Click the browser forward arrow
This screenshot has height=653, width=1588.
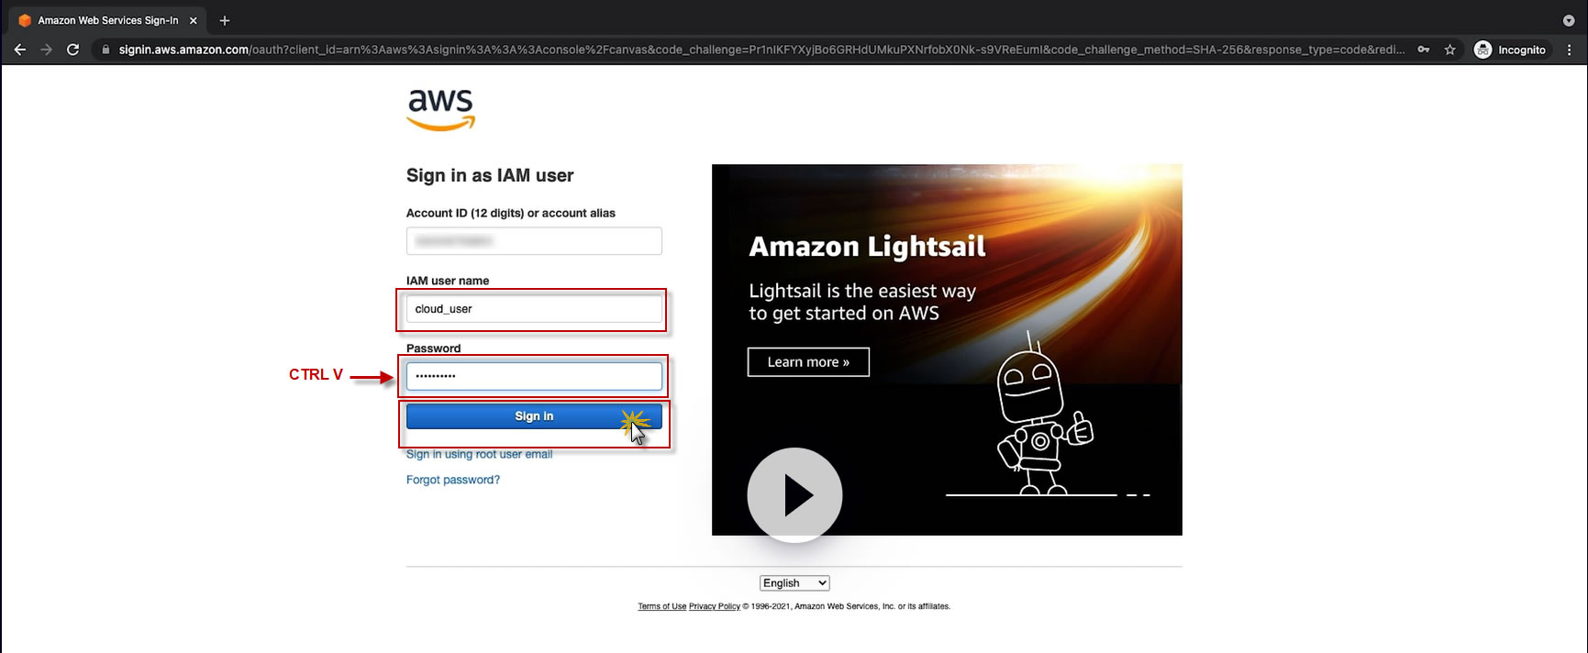47,50
